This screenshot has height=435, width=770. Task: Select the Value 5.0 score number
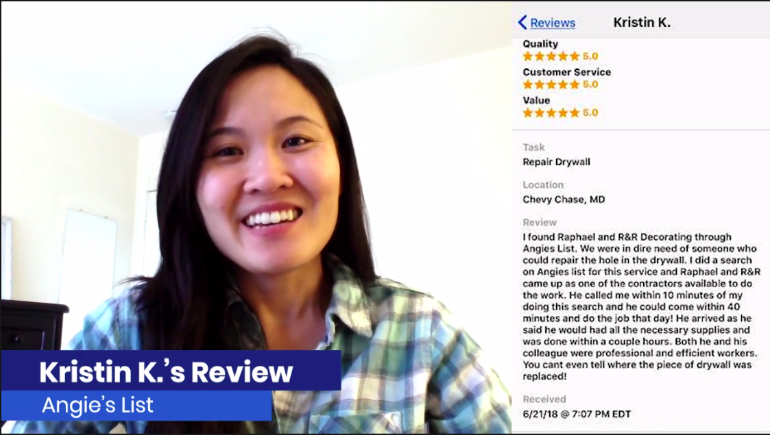click(x=590, y=113)
